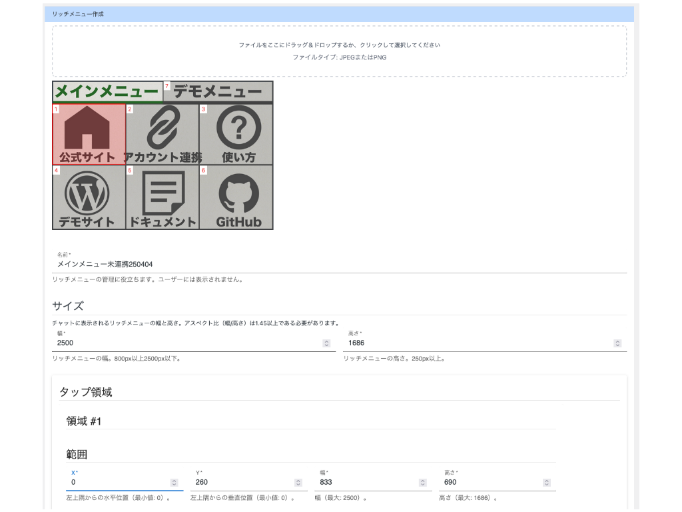Click the stepper on size 高さ 1686 field
682x512 pixels.
[617, 343]
